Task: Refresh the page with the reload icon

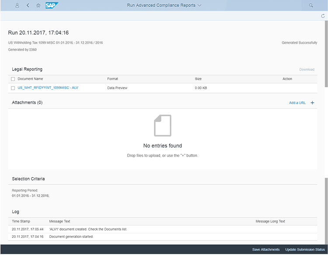Action: (323, 16)
